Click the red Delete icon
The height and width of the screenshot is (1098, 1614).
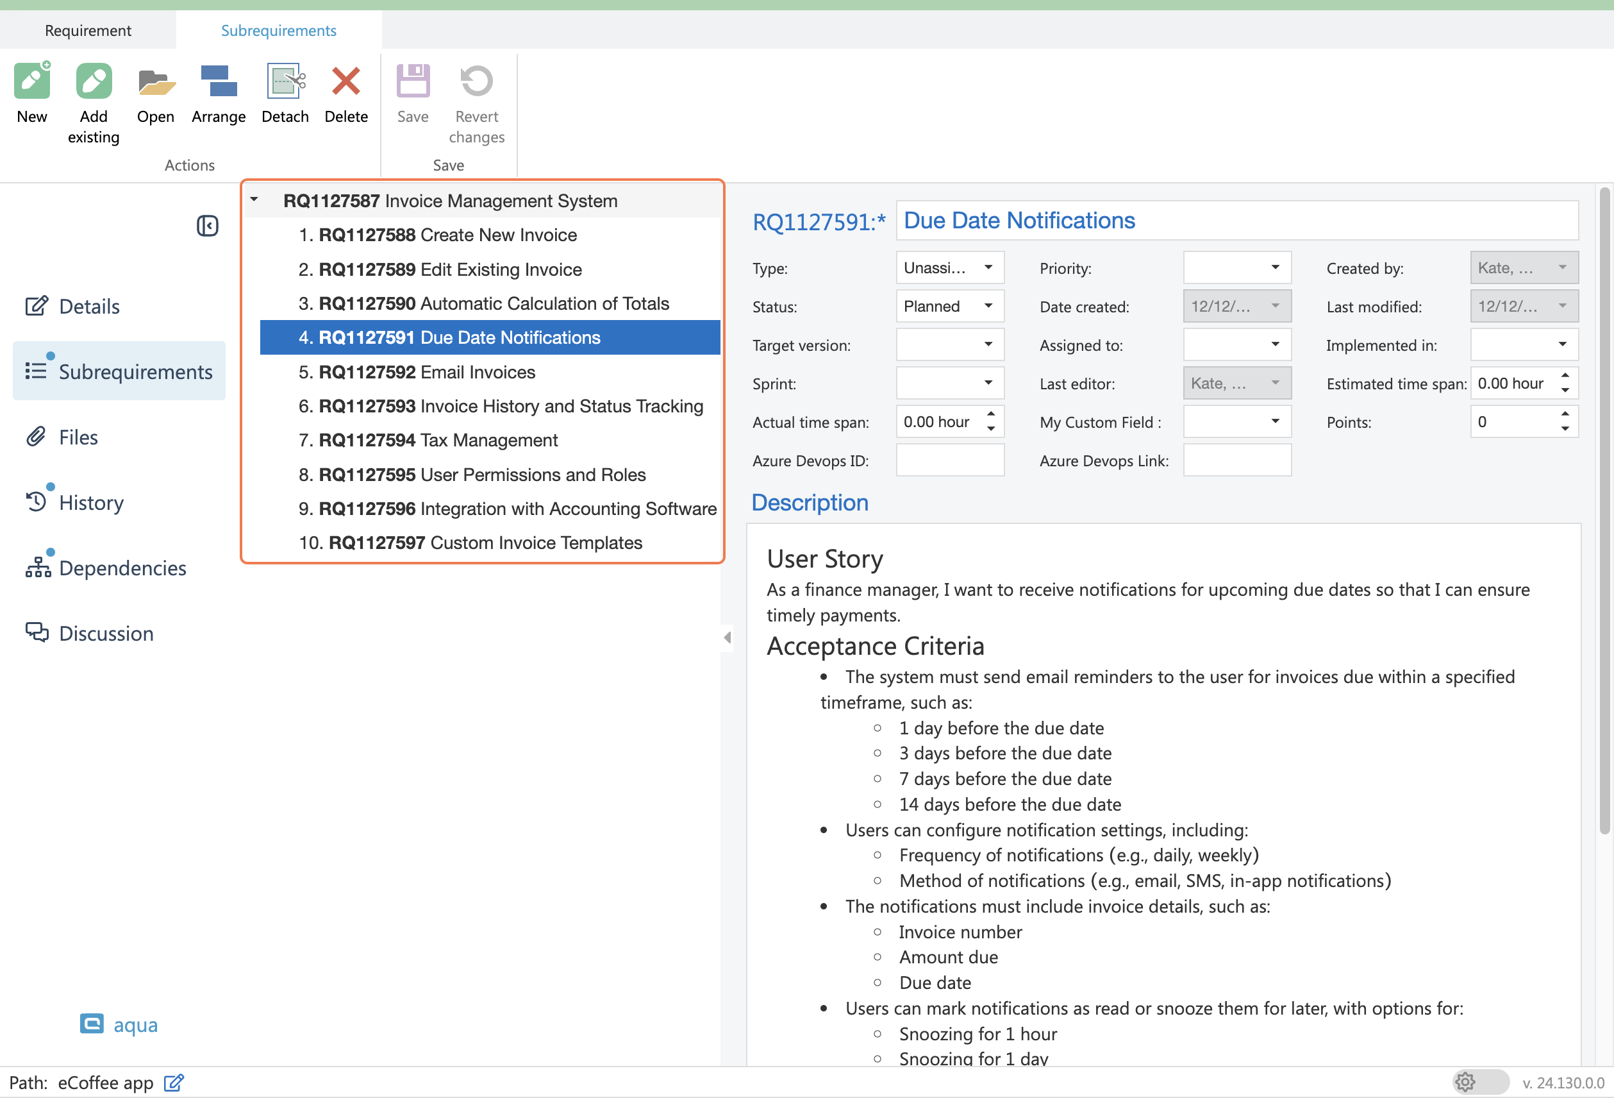(x=346, y=82)
